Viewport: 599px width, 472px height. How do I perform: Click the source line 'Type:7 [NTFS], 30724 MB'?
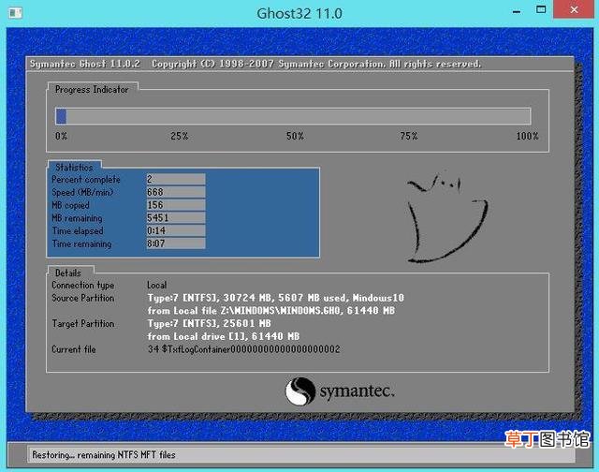click(x=275, y=298)
